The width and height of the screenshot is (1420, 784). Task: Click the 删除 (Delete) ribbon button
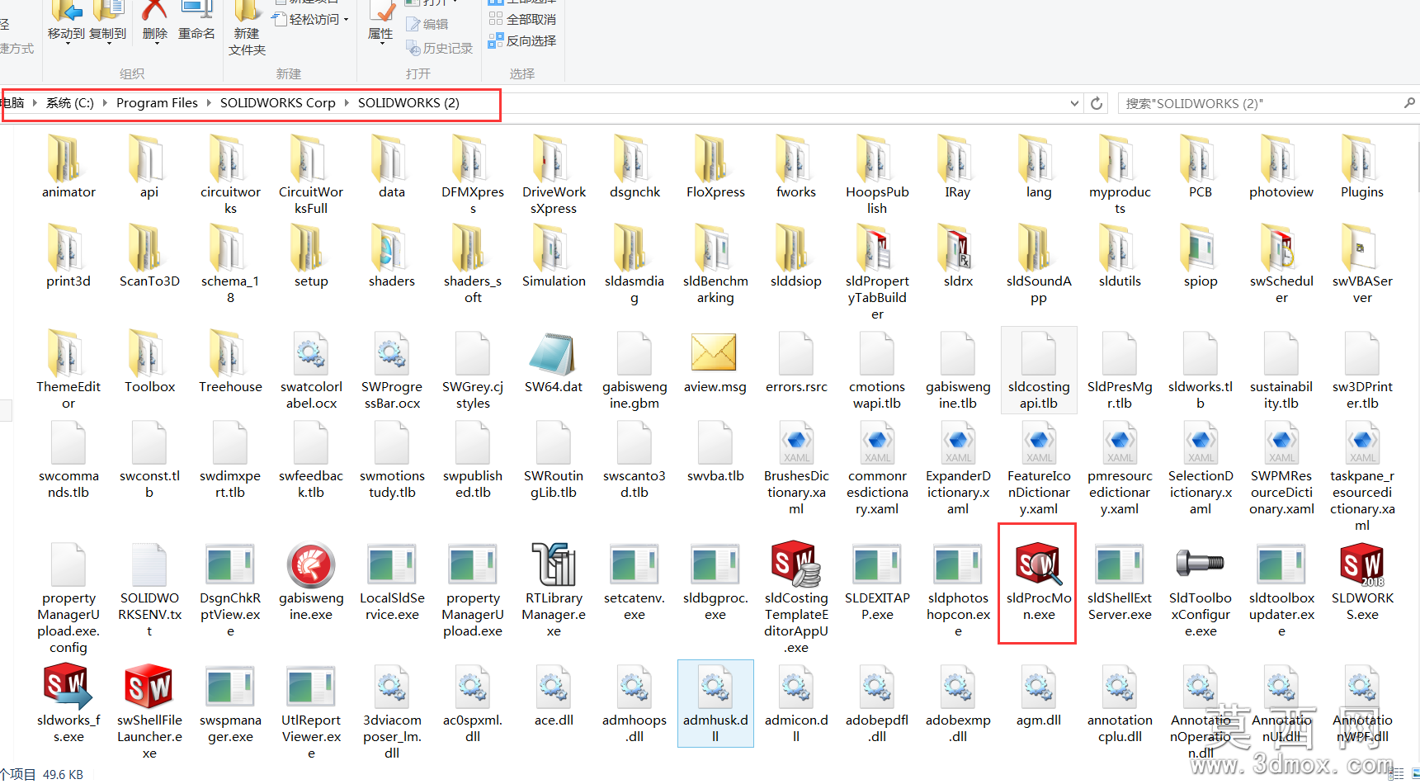tap(155, 21)
